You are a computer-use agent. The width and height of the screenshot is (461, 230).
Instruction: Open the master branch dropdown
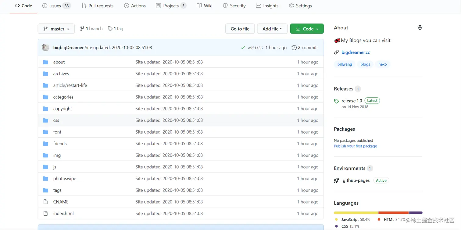(56, 29)
